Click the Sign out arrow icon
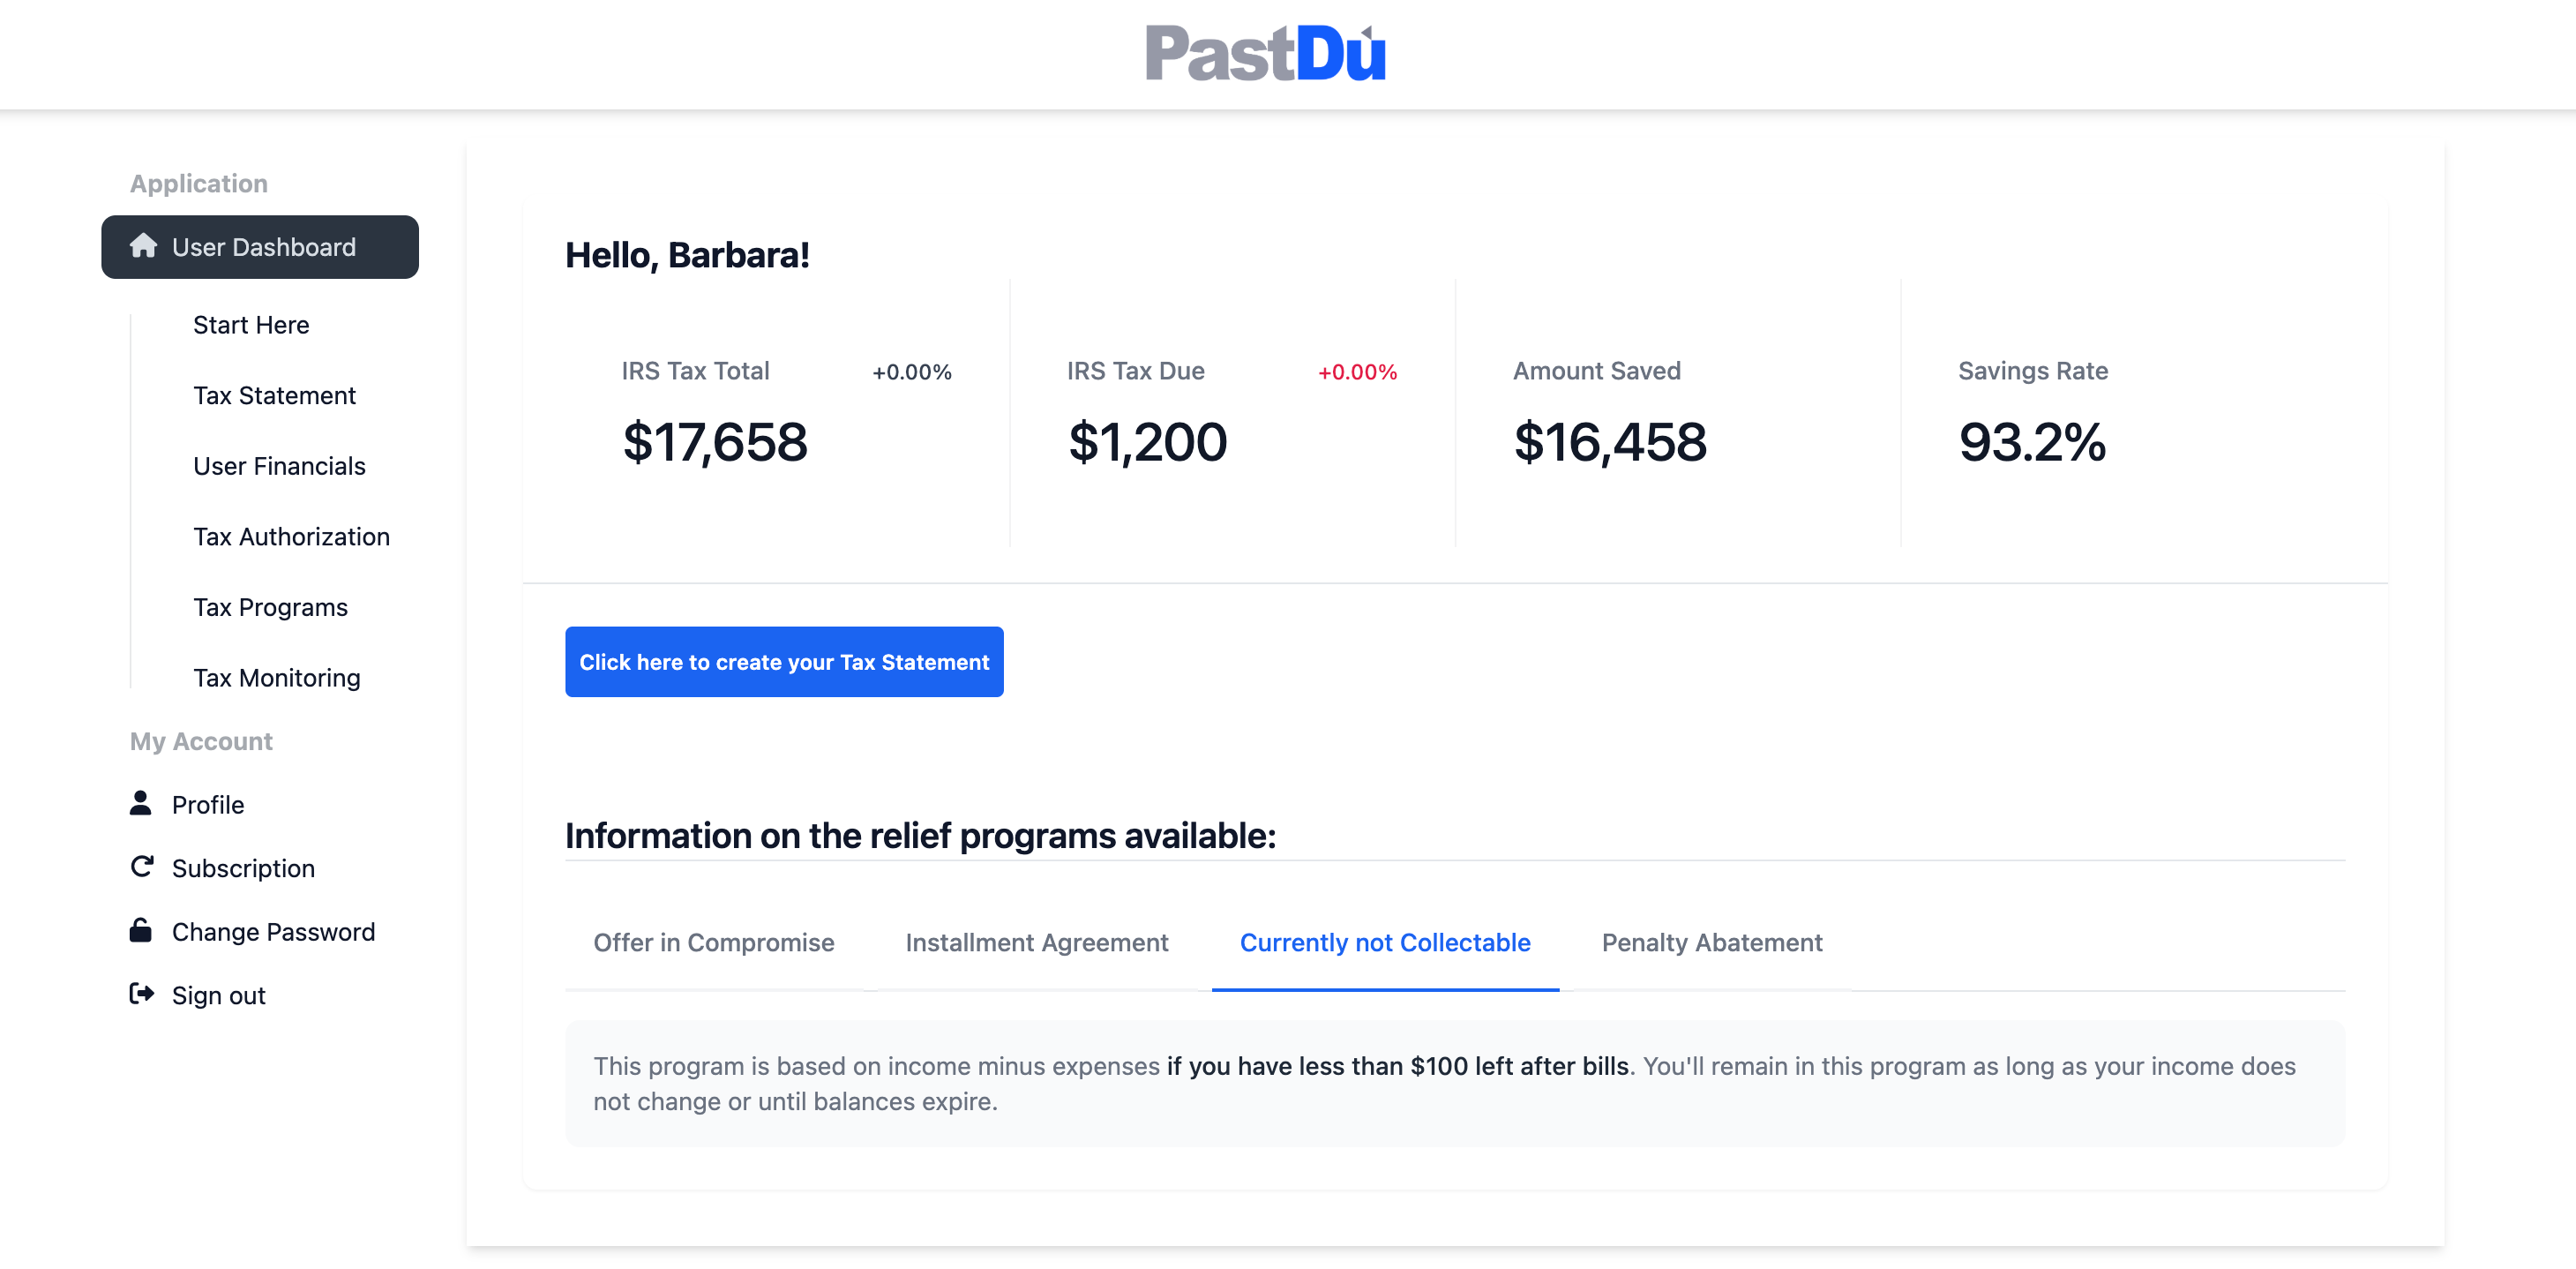 coord(142,994)
